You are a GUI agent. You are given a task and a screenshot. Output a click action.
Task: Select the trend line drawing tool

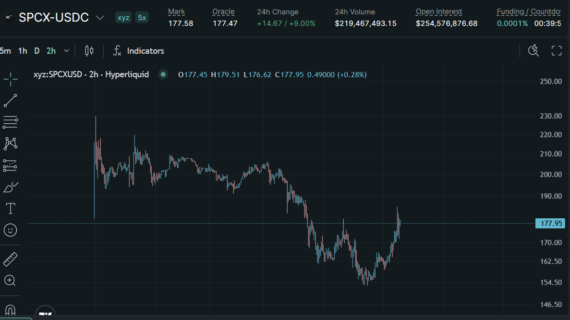point(11,101)
